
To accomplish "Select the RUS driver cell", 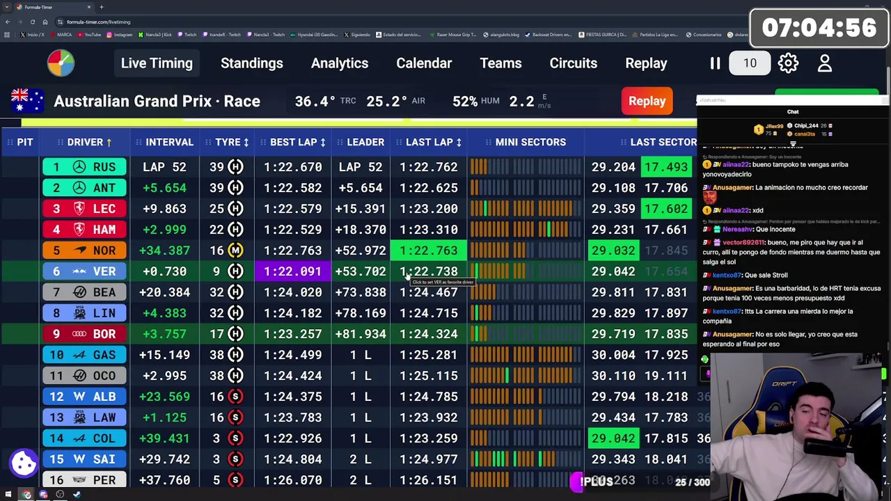I will pyautogui.click(x=84, y=167).
